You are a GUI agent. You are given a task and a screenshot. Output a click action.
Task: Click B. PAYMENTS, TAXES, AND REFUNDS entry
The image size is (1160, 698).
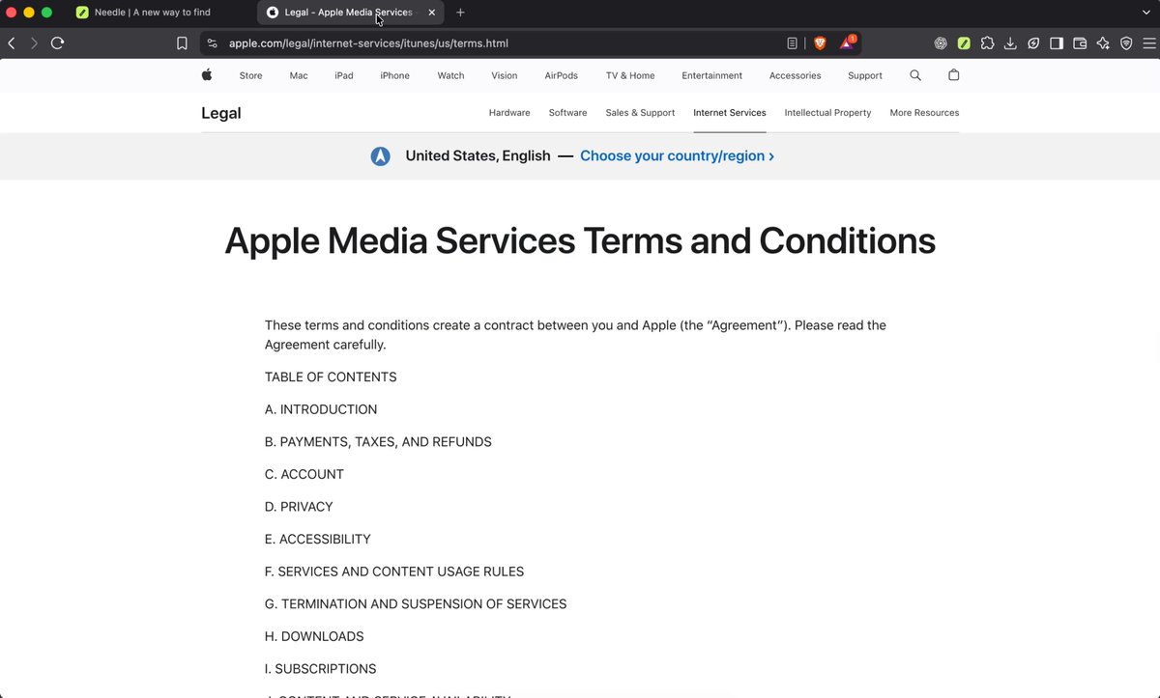378,442
